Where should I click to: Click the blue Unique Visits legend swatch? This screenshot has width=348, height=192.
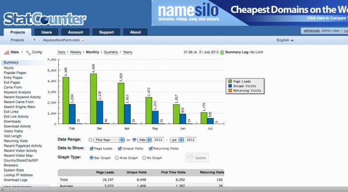tap(230, 86)
